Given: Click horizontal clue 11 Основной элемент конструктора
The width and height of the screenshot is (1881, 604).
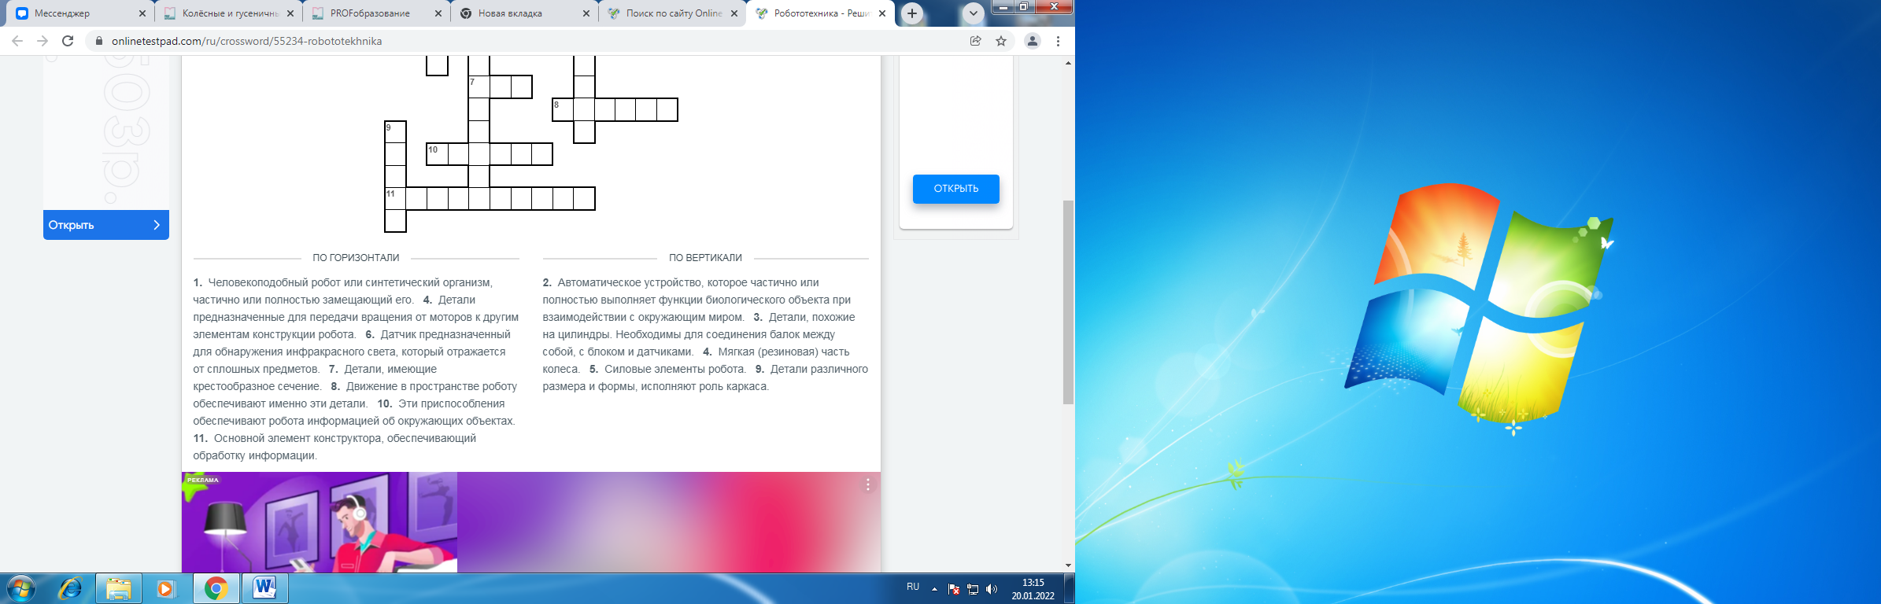Looking at the screenshot, I should click(x=334, y=447).
